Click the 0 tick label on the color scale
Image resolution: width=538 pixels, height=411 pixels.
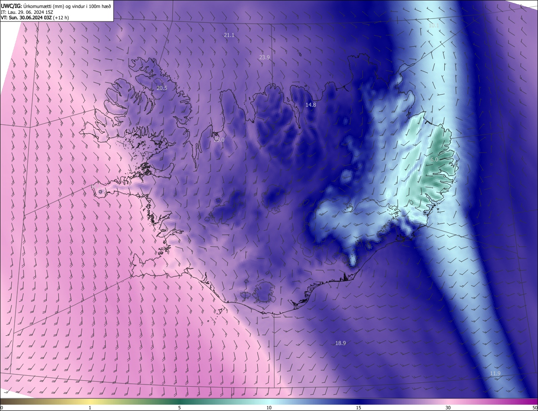tap(2, 408)
